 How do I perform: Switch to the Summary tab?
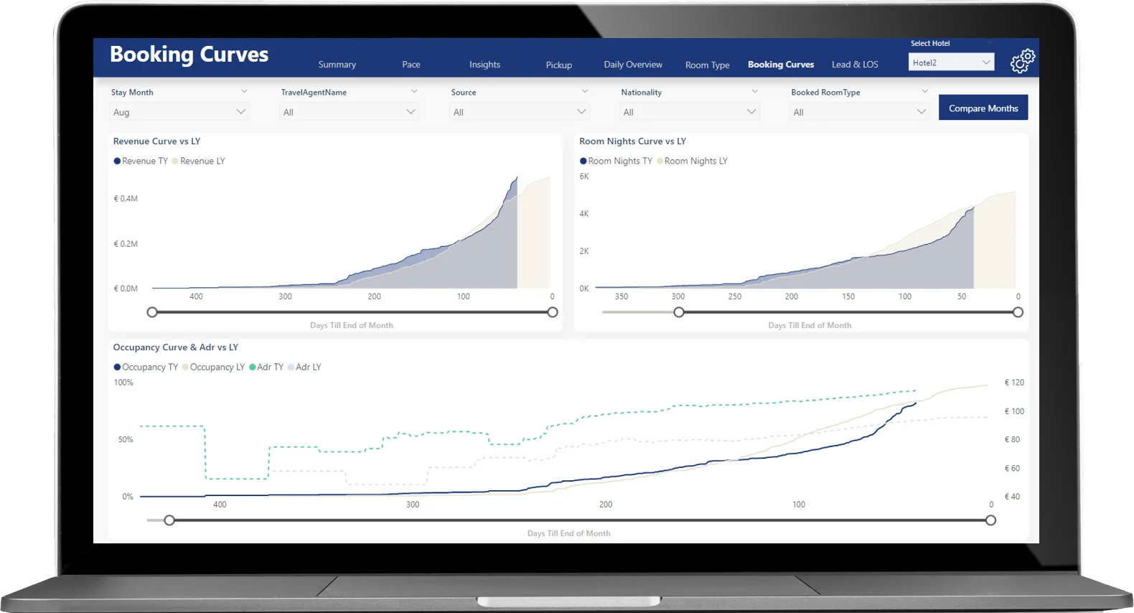[x=337, y=65]
